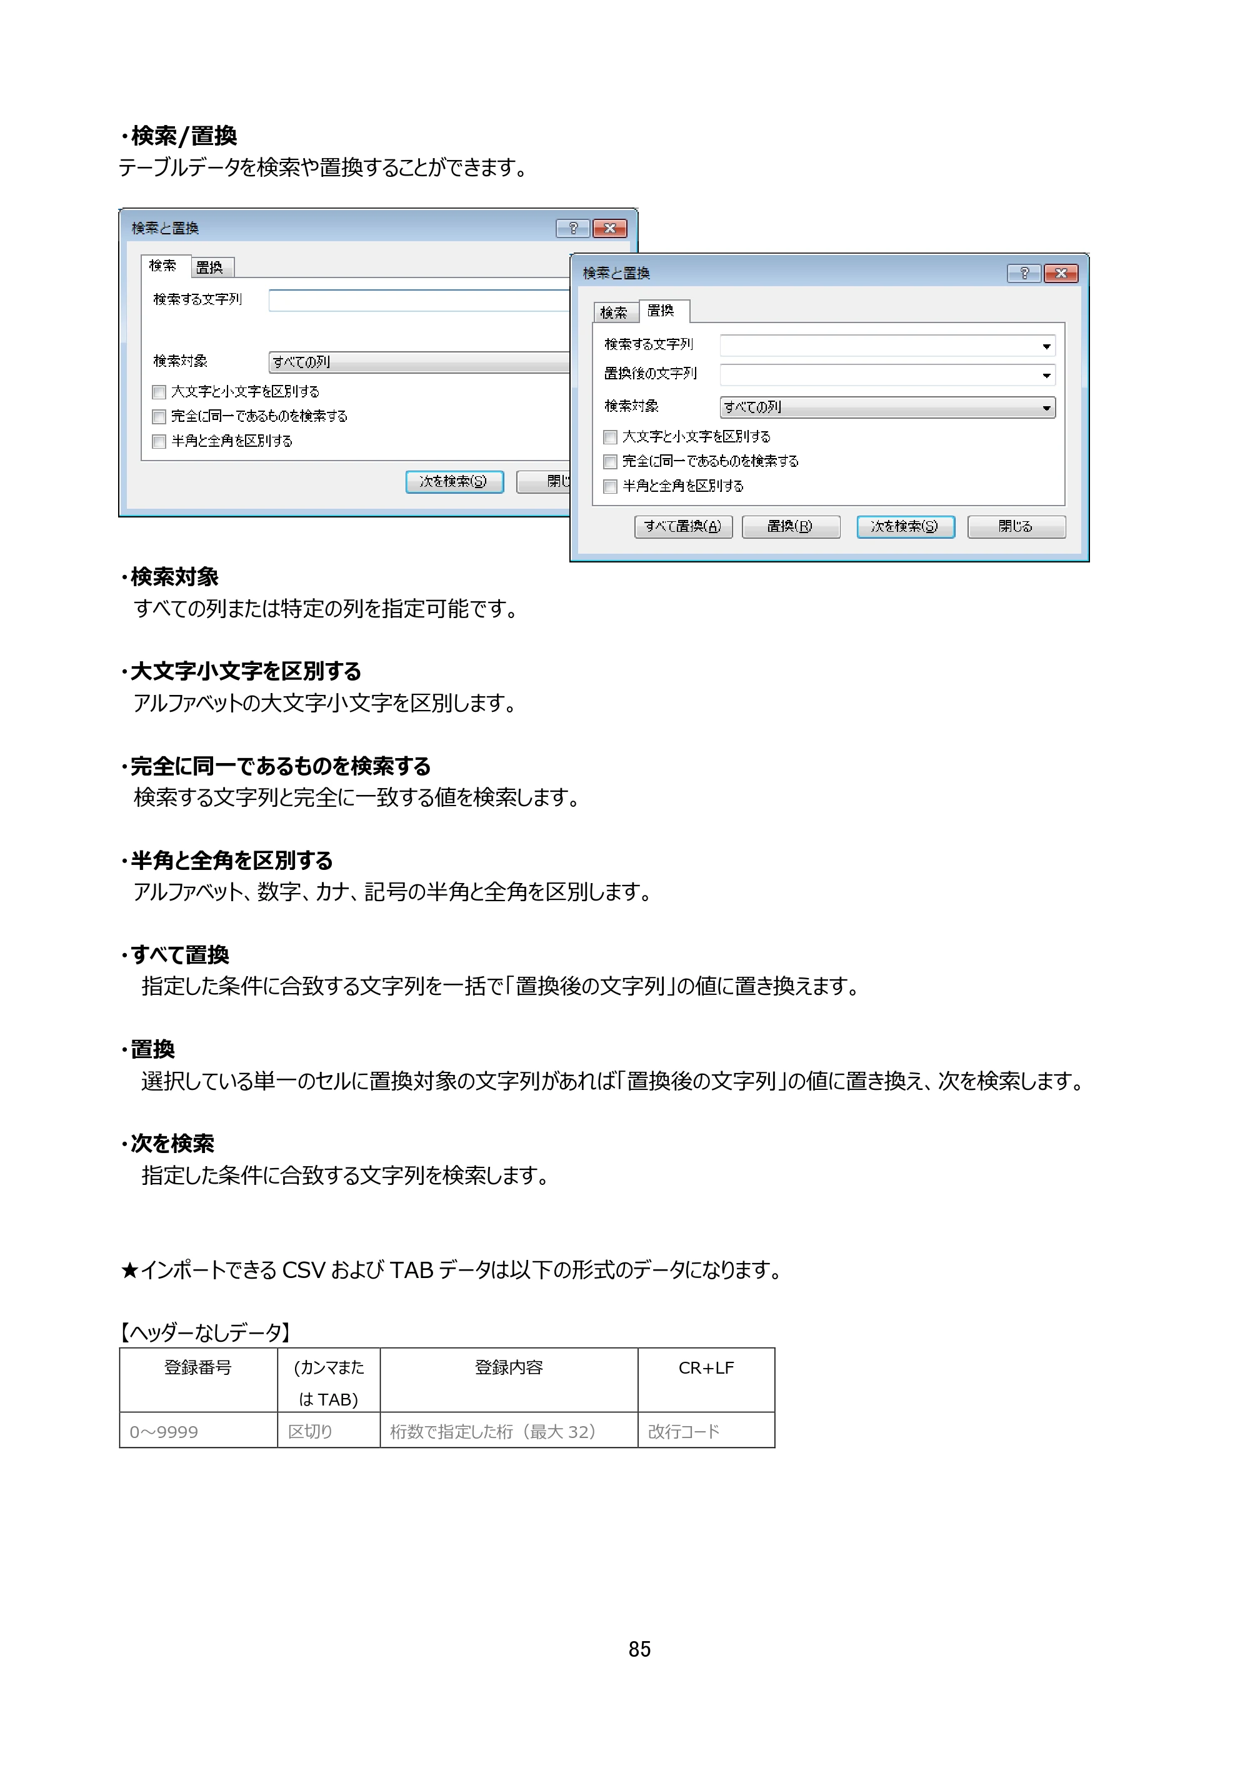1250x1768 pixels.
Task: Toggle 半角と全角を区別する in front dialog
Action: point(610,487)
